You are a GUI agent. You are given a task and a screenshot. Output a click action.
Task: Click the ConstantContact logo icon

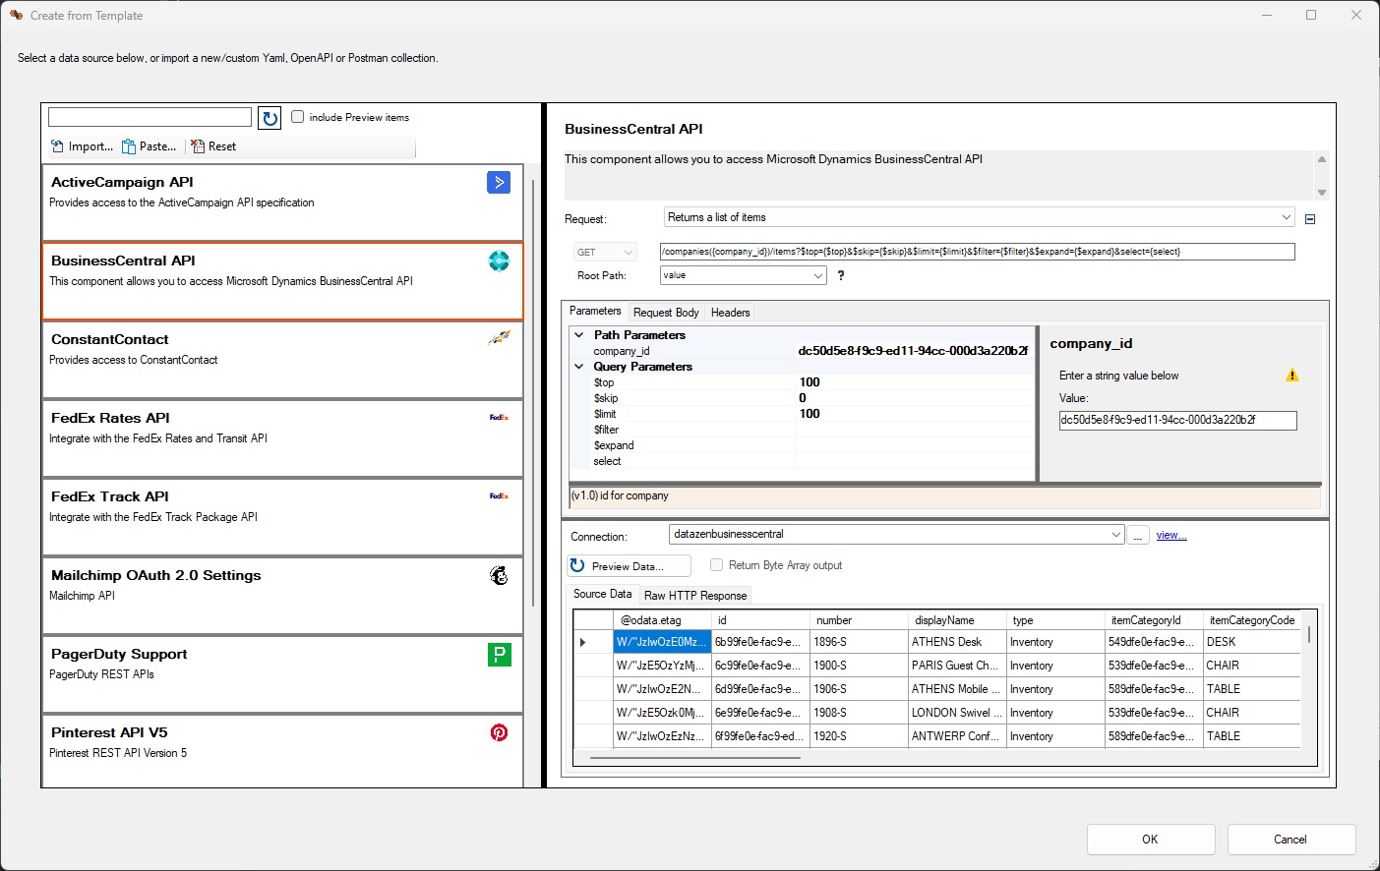click(x=499, y=338)
